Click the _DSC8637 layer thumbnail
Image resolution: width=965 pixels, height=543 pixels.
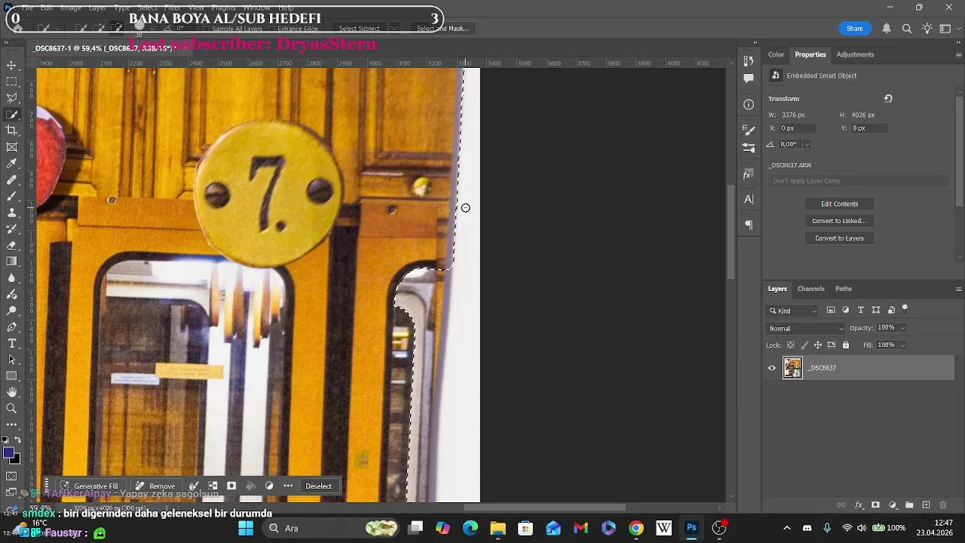[792, 368]
